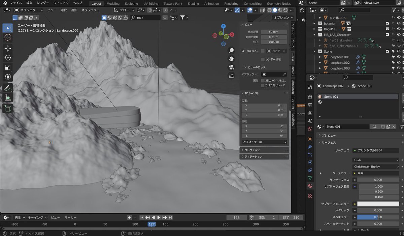Switch to rendered viewport shading
Image resolution: width=404 pixels, height=236 pixels.
[x=285, y=10]
